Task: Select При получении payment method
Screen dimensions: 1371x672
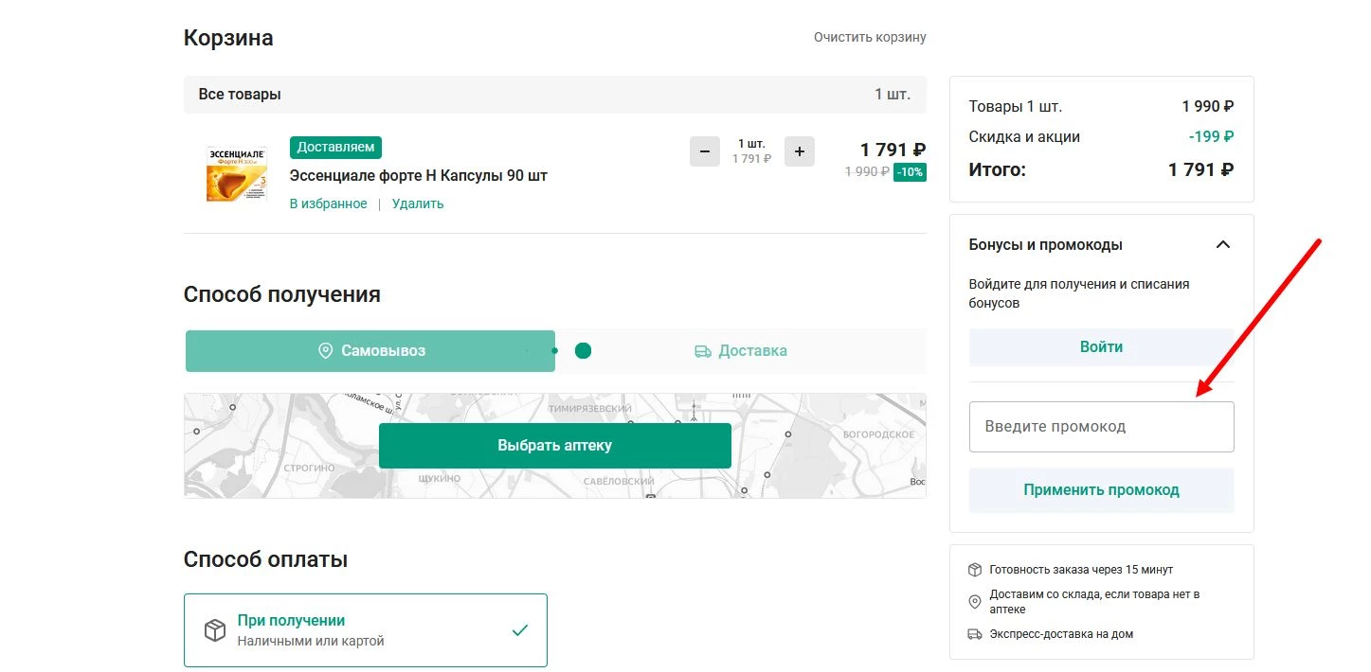Action: [365, 630]
